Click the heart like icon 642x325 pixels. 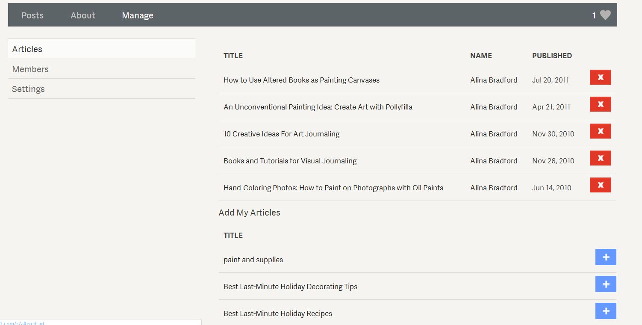click(x=605, y=15)
